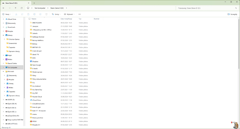This screenshot has width=240, height=129.
Task: Expand the UEFI_NTFS drive node
Action: [3, 124]
